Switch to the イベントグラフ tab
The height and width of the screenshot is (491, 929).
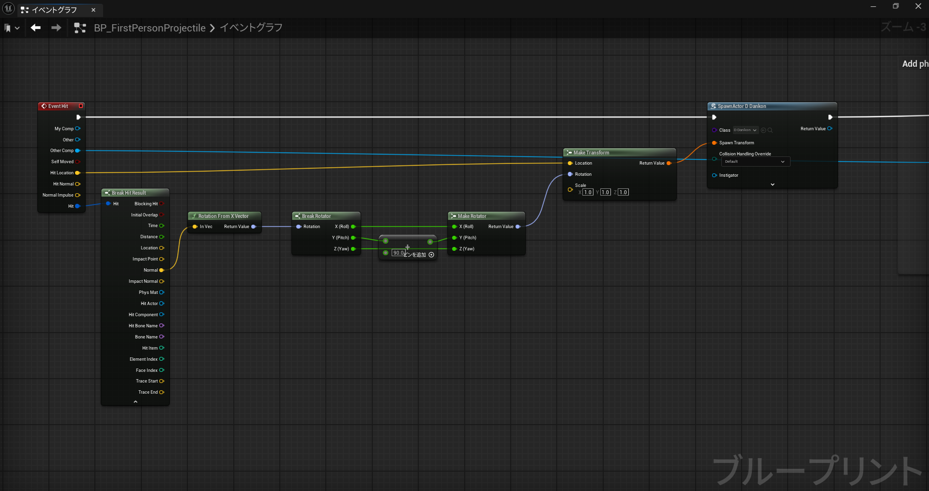54,10
